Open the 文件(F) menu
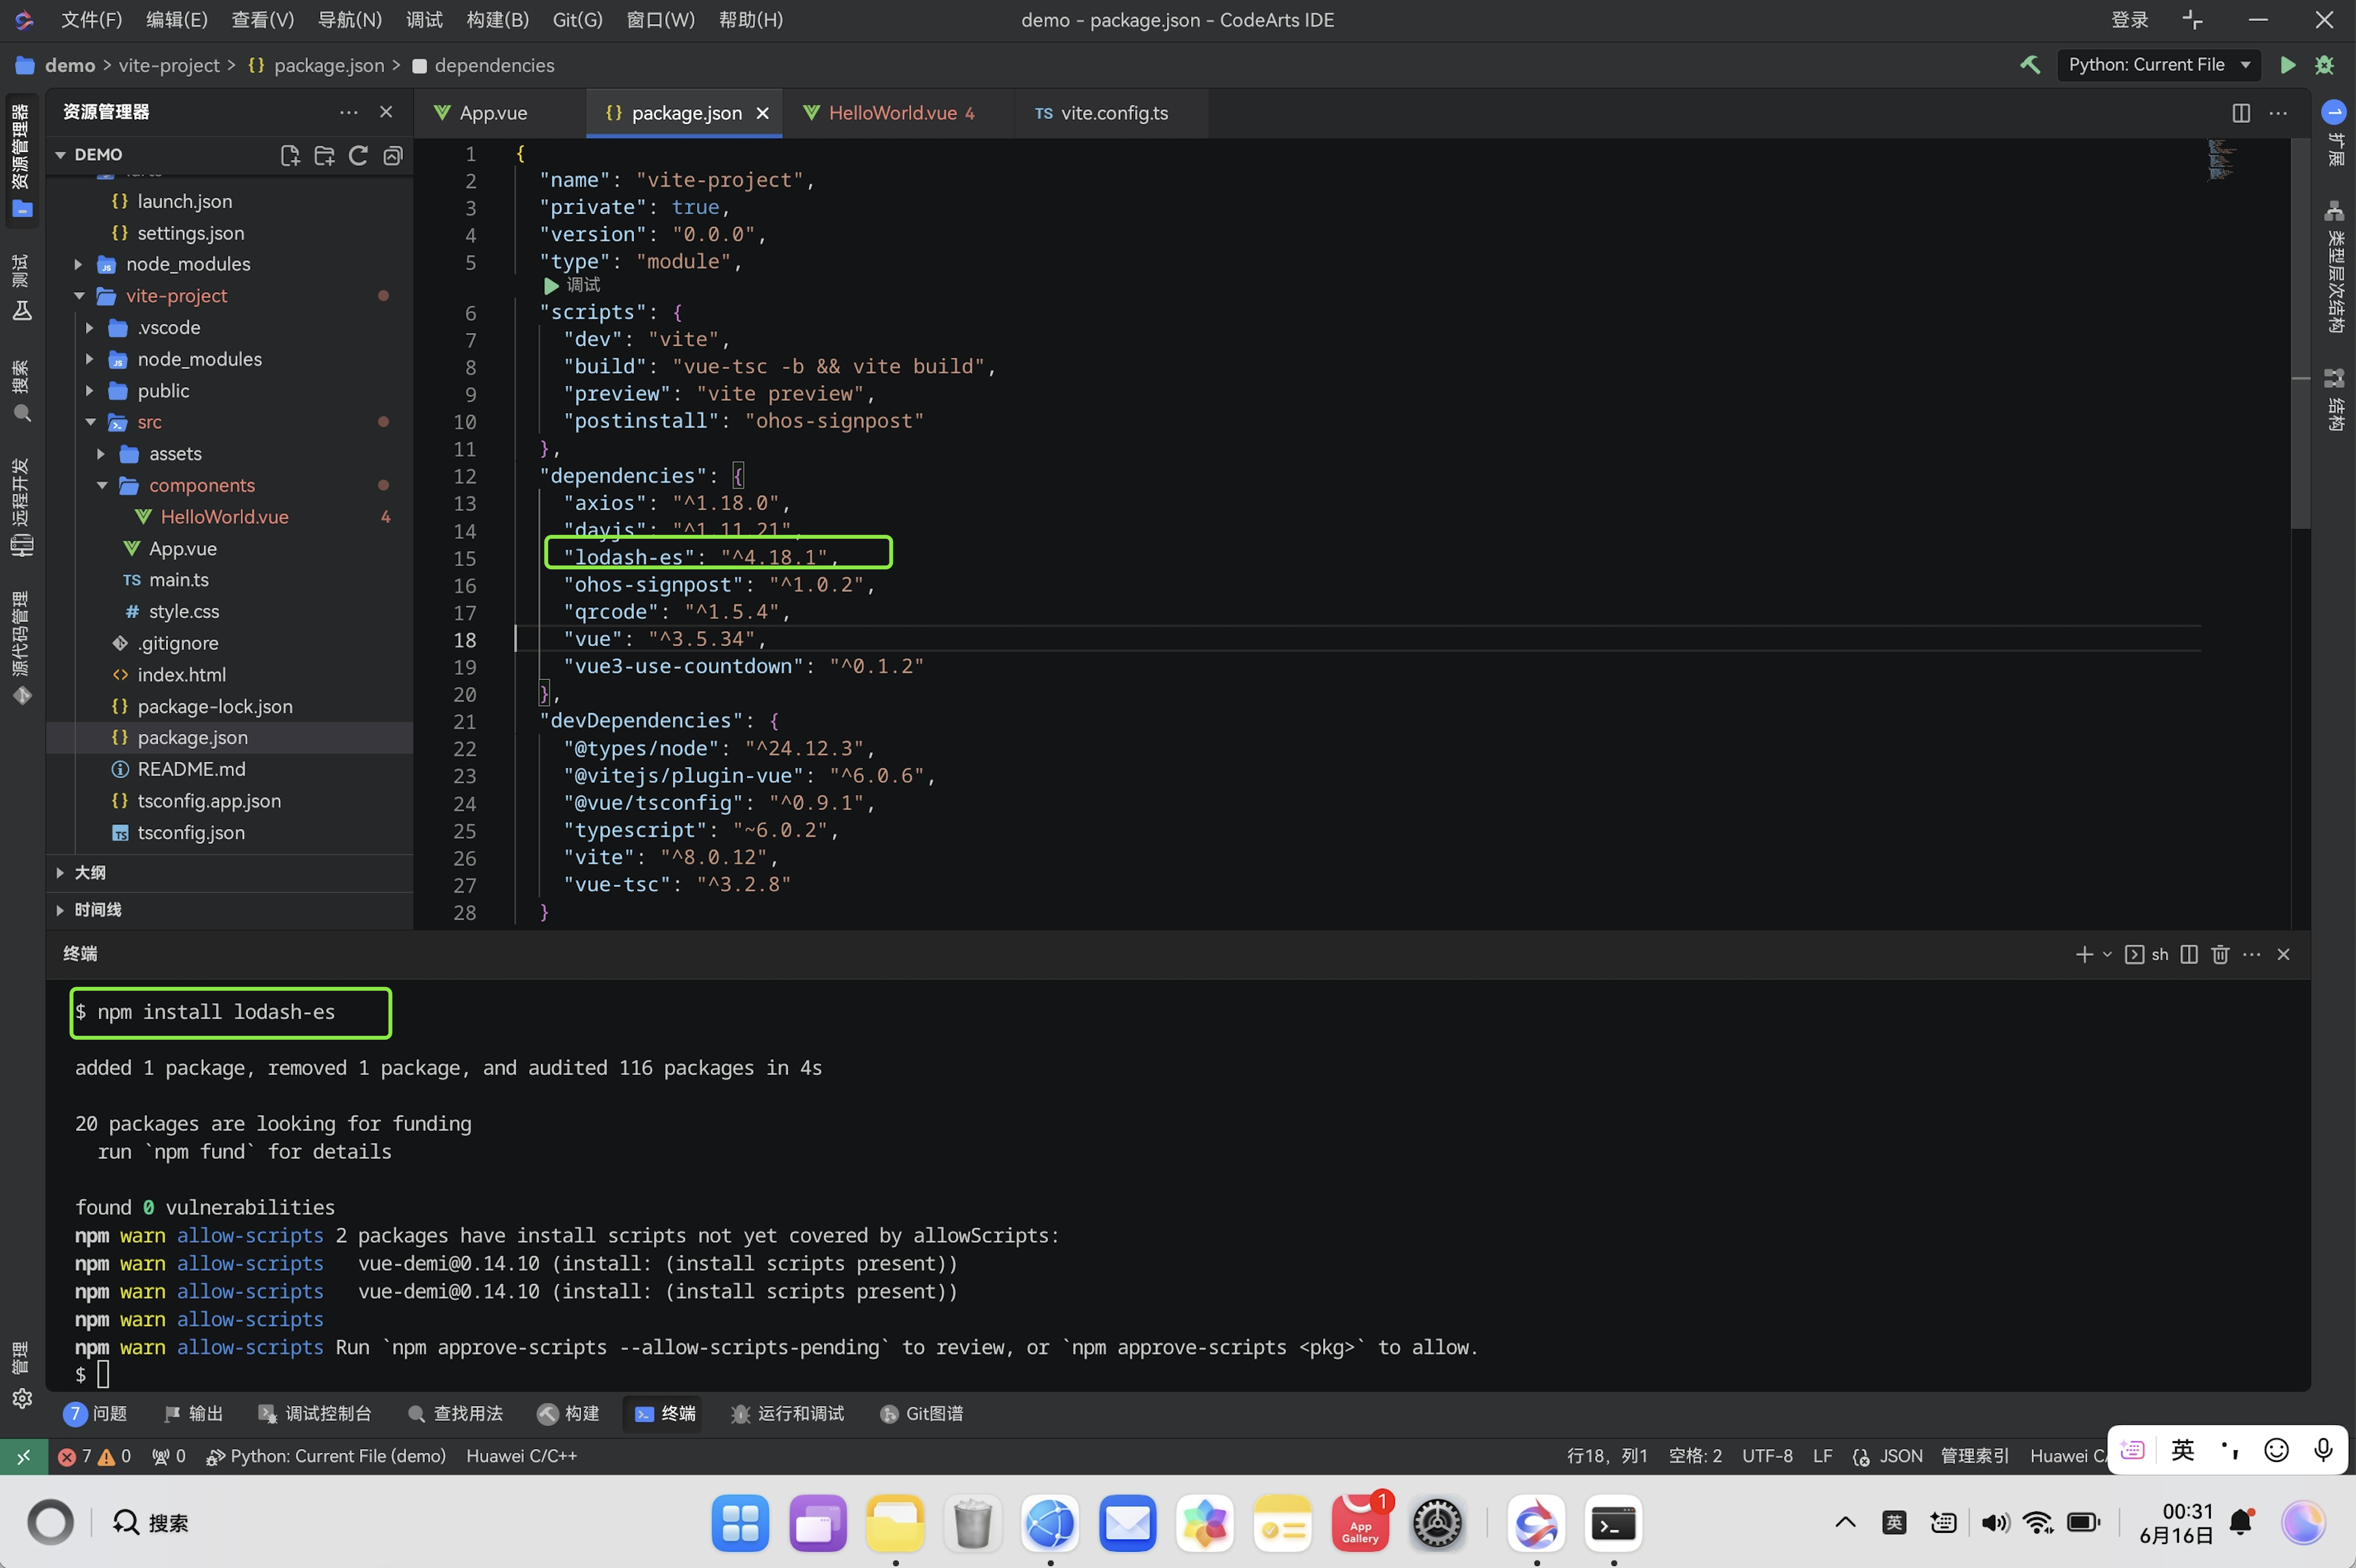 coord(91,20)
